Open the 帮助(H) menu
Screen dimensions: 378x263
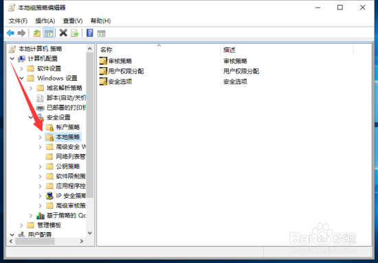coord(100,21)
